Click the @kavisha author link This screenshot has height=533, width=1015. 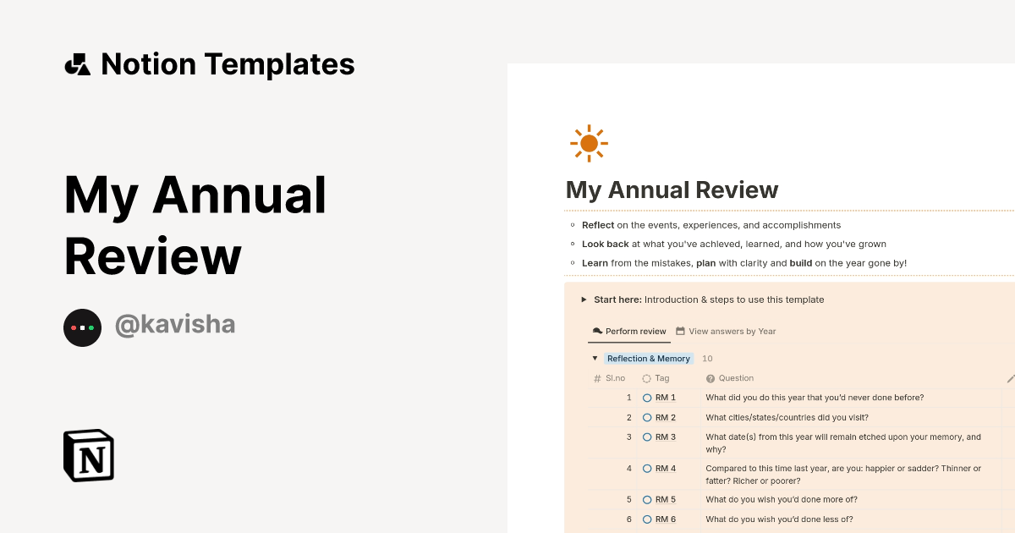(175, 324)
